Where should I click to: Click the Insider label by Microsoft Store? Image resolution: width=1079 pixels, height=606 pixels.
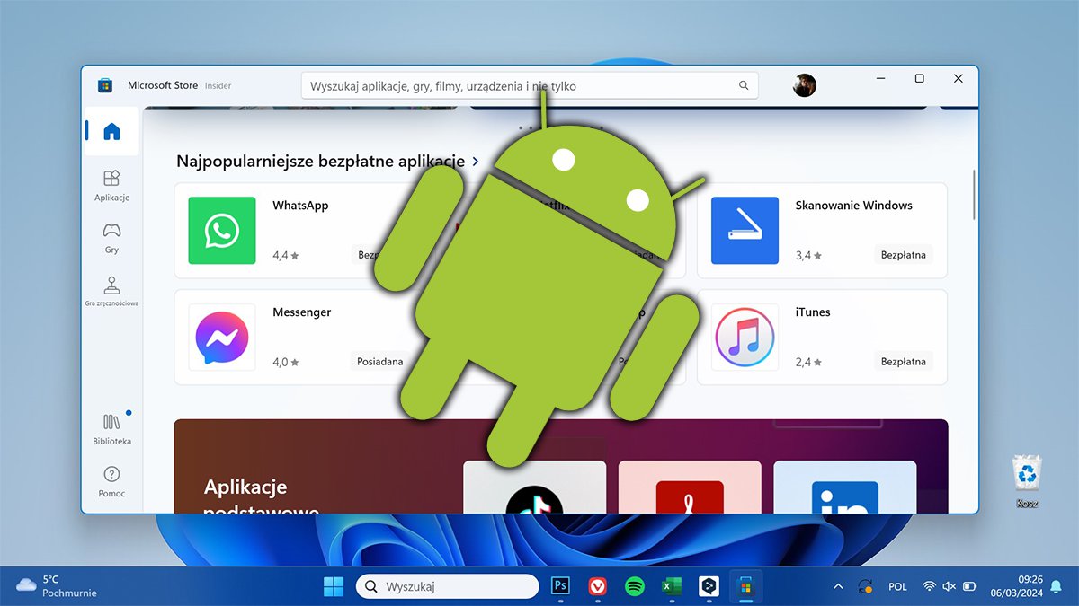(x=218, y=86)
